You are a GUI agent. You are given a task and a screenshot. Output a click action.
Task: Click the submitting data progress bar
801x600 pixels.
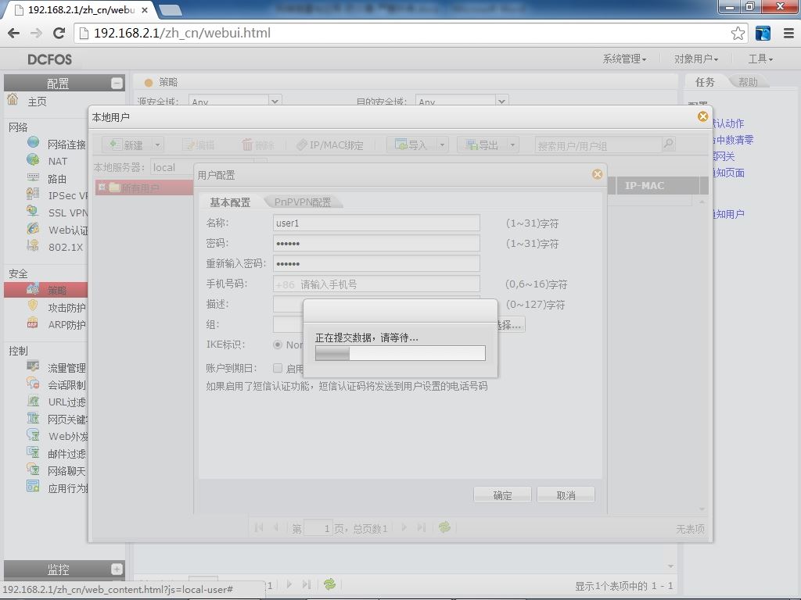pos(400,353)
